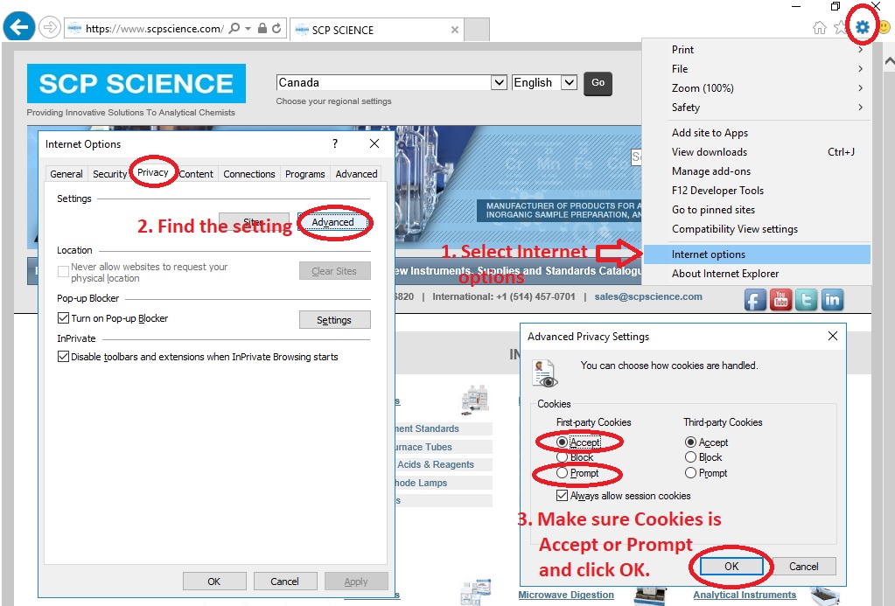895x606 pixels.
Task: Choose Manage add-ons menu item
Action: pos(757,171)
